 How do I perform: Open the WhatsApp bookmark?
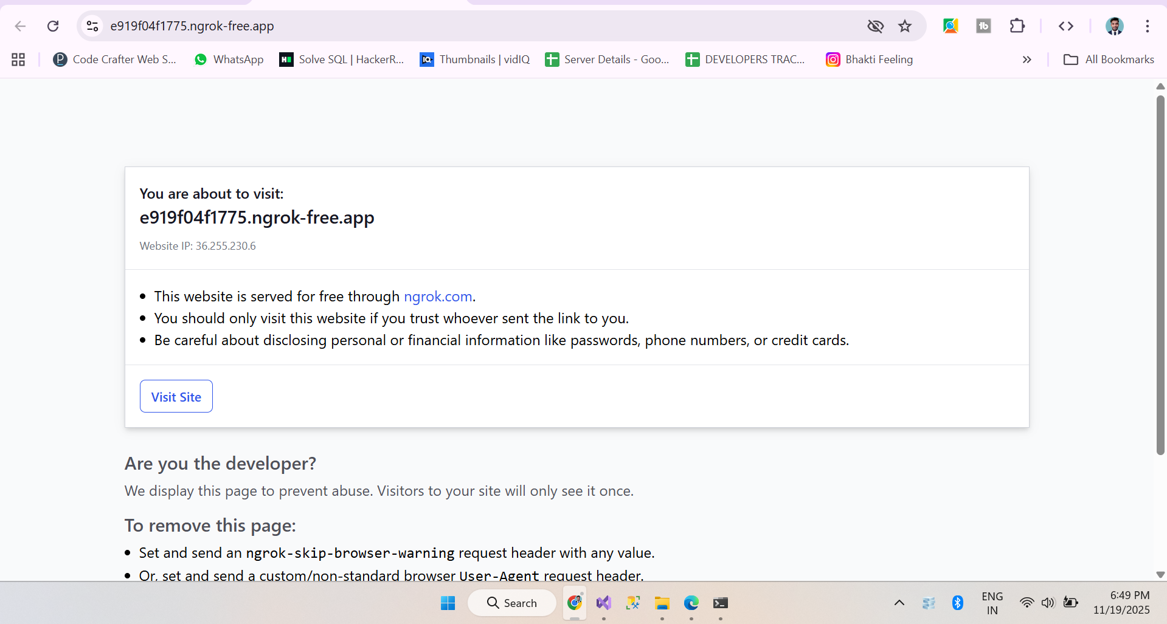(x=229, y=60)
